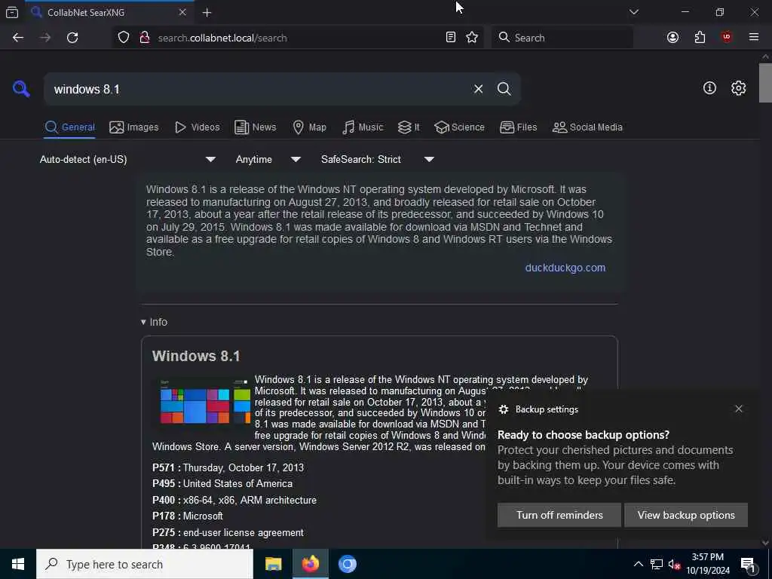Viewport: 772px width, 579px height.
Task: Click the P571 Thursday, October 17, 2013 row
Action: pos(228,467)
